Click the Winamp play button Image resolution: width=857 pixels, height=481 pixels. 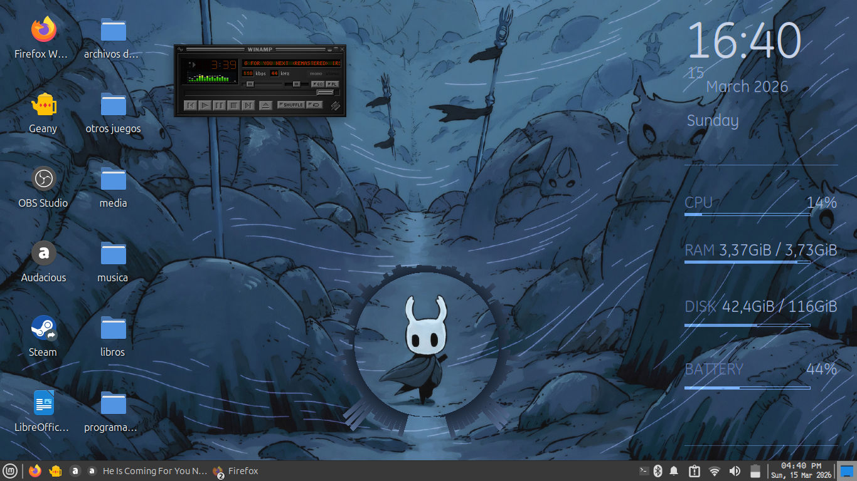click(x=205, y=105)
